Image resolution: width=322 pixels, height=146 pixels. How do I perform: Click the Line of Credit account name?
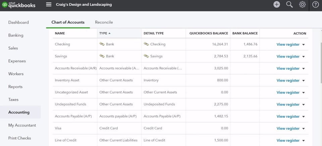click(65, 140)
